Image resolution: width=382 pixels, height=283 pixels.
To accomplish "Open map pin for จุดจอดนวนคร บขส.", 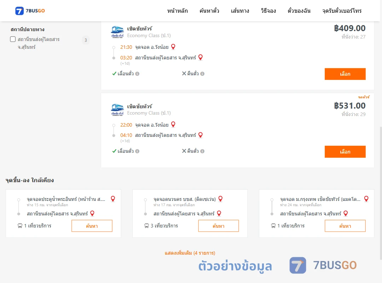I will click(x=220, y=199).
